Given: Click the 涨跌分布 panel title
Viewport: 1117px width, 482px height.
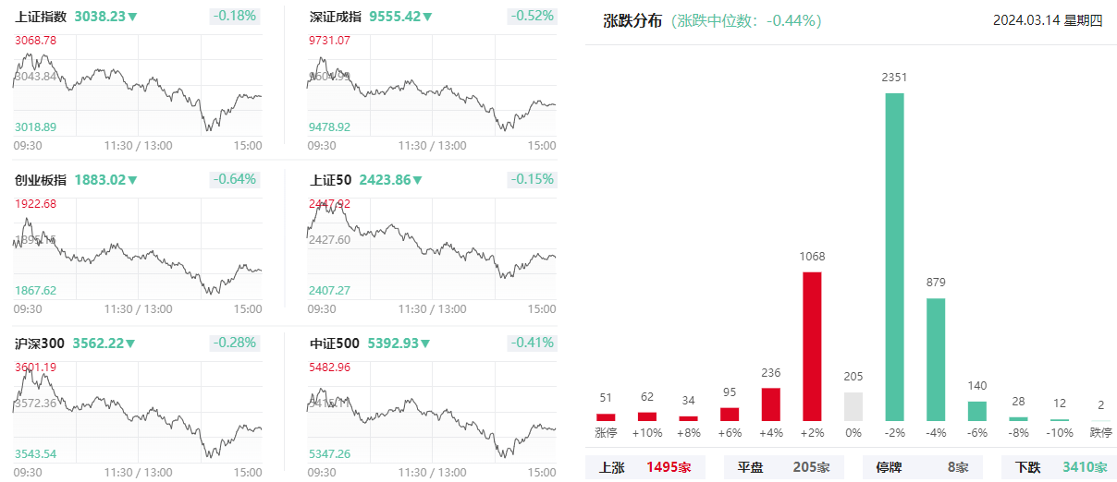Looking at the screenshot, I should coord(632,20).
